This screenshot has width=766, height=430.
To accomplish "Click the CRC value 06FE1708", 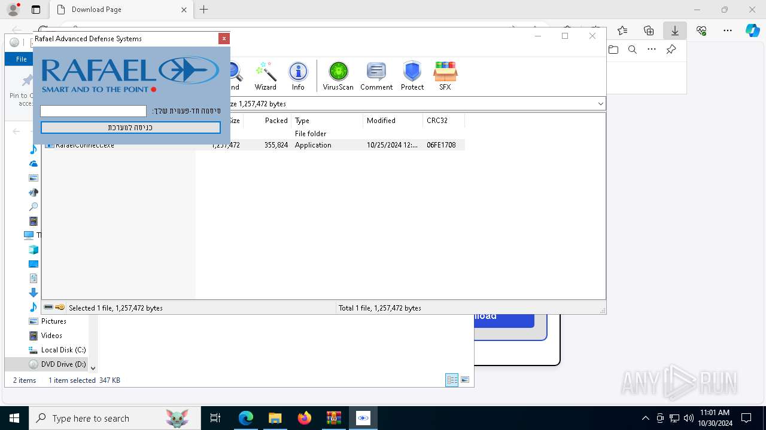I will point(441,145).
